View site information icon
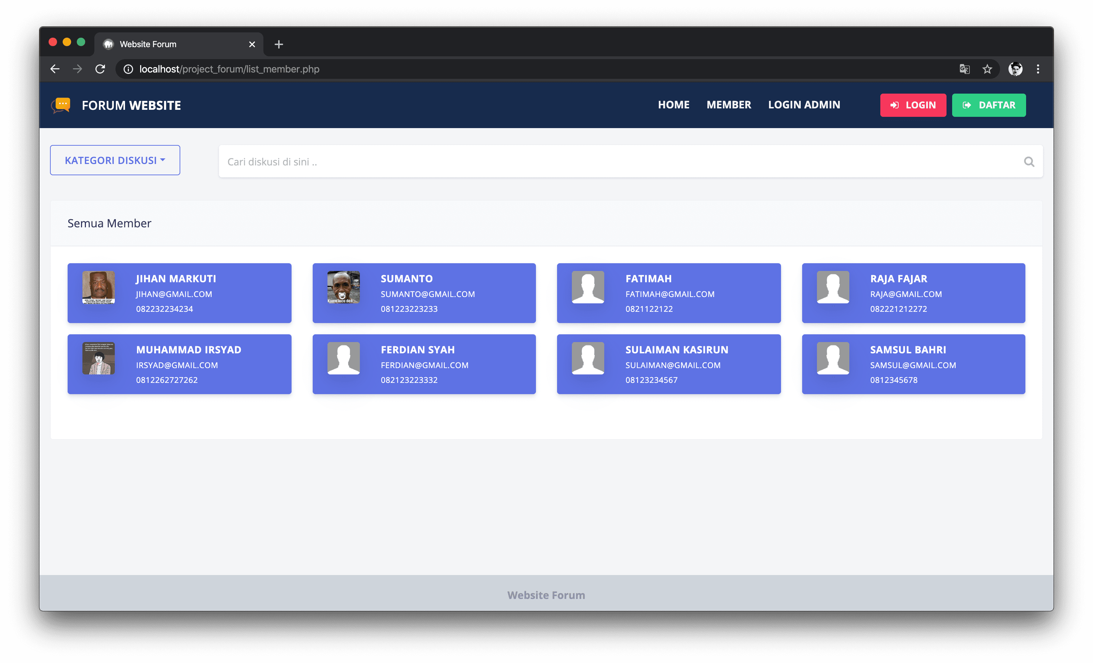This screenshot has width=1093, height=663. click(128, 69)
